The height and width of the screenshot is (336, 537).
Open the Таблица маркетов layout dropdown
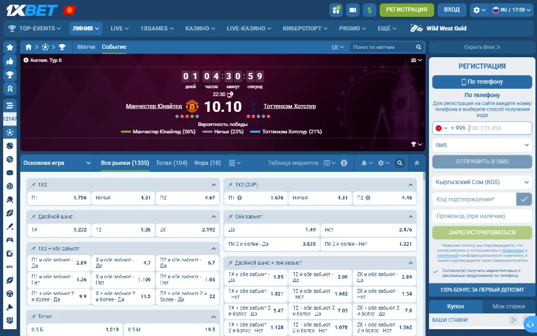329,163
